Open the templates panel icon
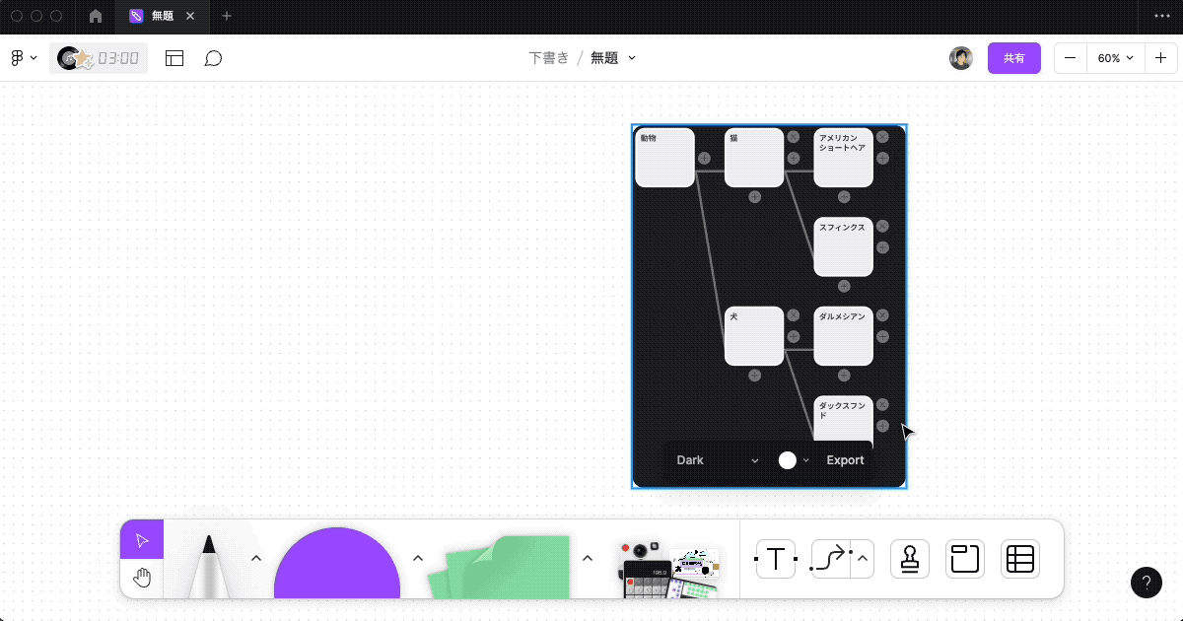The height and width of the screenshot is (621, 1183). [x=174, y=58]
